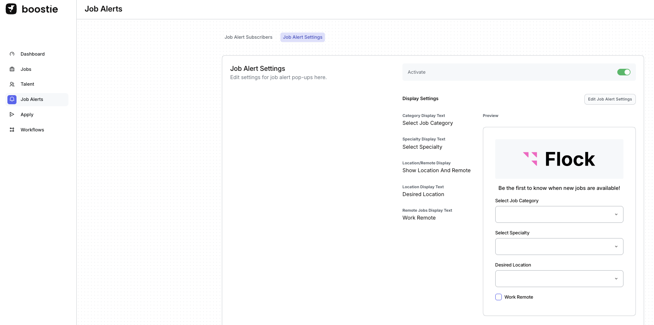The height and width of the screenshot is (325, 654).
Task: Click the Jobs briefcase icon
Action: click(12, 69)
